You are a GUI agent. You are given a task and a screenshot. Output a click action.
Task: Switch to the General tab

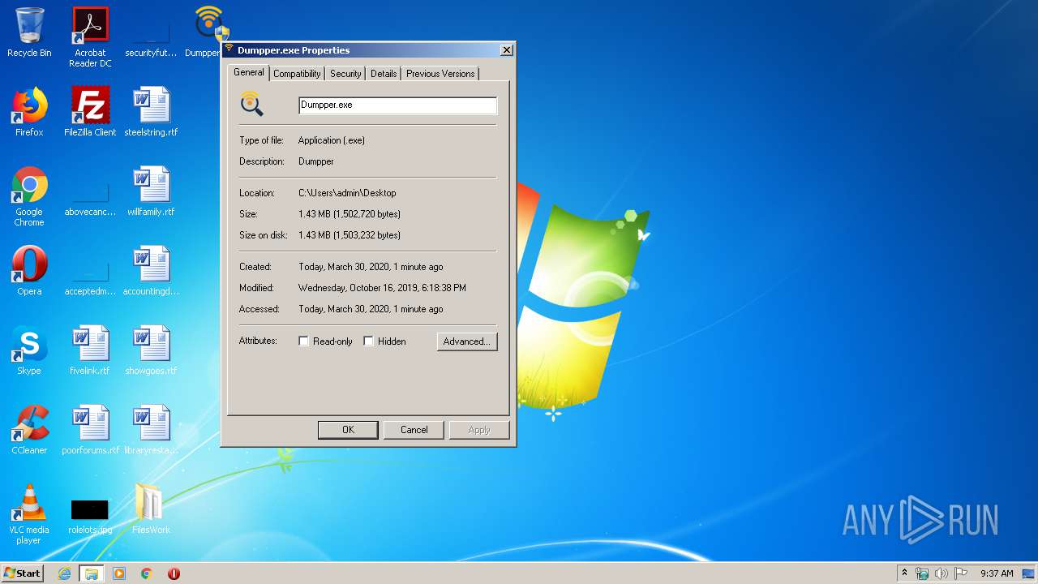(248, 72)
